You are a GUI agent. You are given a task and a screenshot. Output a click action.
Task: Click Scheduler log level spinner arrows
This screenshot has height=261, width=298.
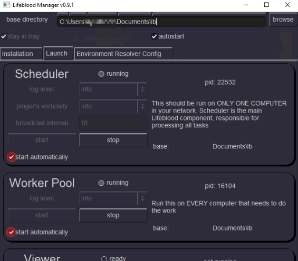142,89
